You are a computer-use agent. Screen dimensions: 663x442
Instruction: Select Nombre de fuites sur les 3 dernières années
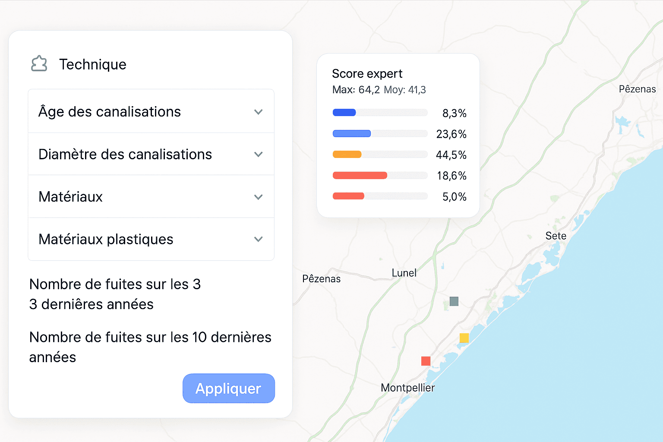point(115,294)
